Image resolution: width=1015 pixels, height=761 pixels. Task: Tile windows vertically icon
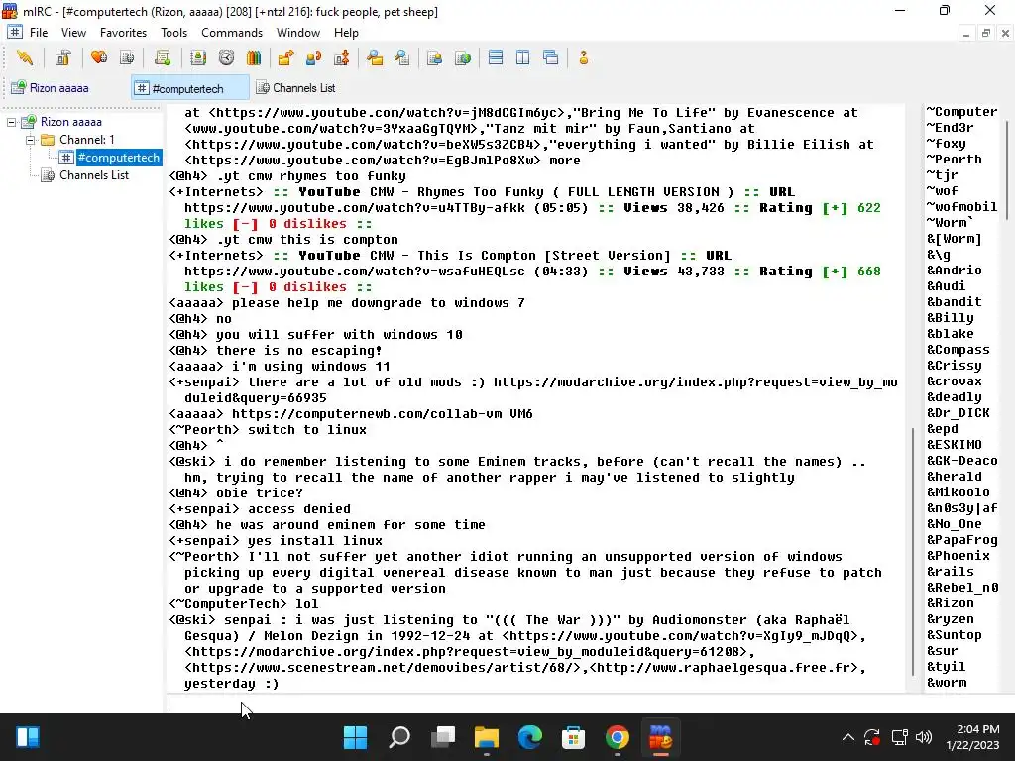pos(523,58)
